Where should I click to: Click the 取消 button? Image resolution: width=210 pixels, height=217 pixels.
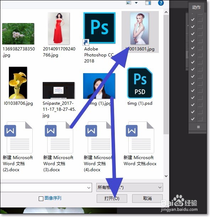click(x=147, y=198)
